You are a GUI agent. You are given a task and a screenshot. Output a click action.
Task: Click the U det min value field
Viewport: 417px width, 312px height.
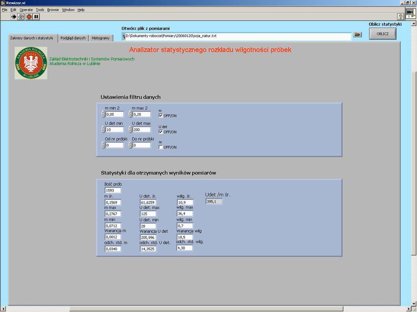pos(114,130)
